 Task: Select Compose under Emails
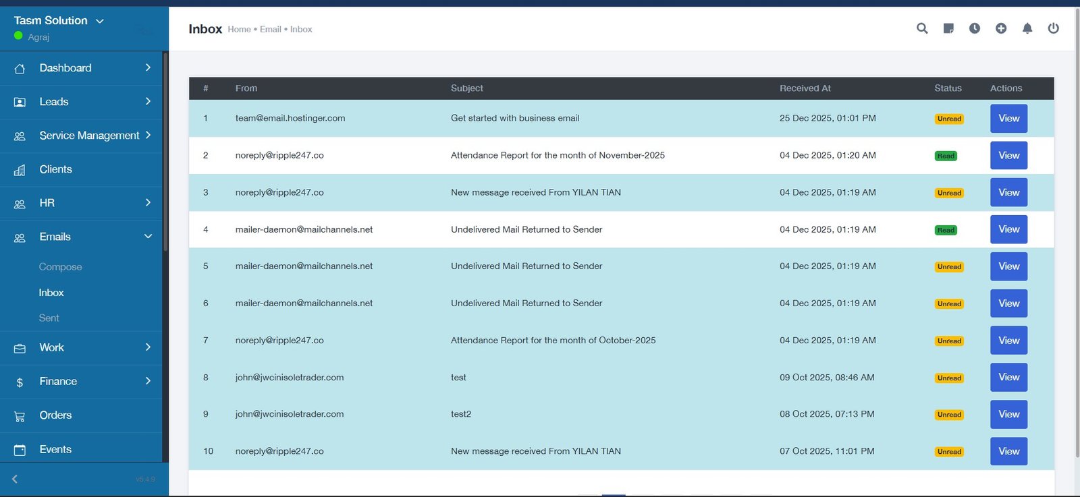pyautogui.click(x=60, y=267)
